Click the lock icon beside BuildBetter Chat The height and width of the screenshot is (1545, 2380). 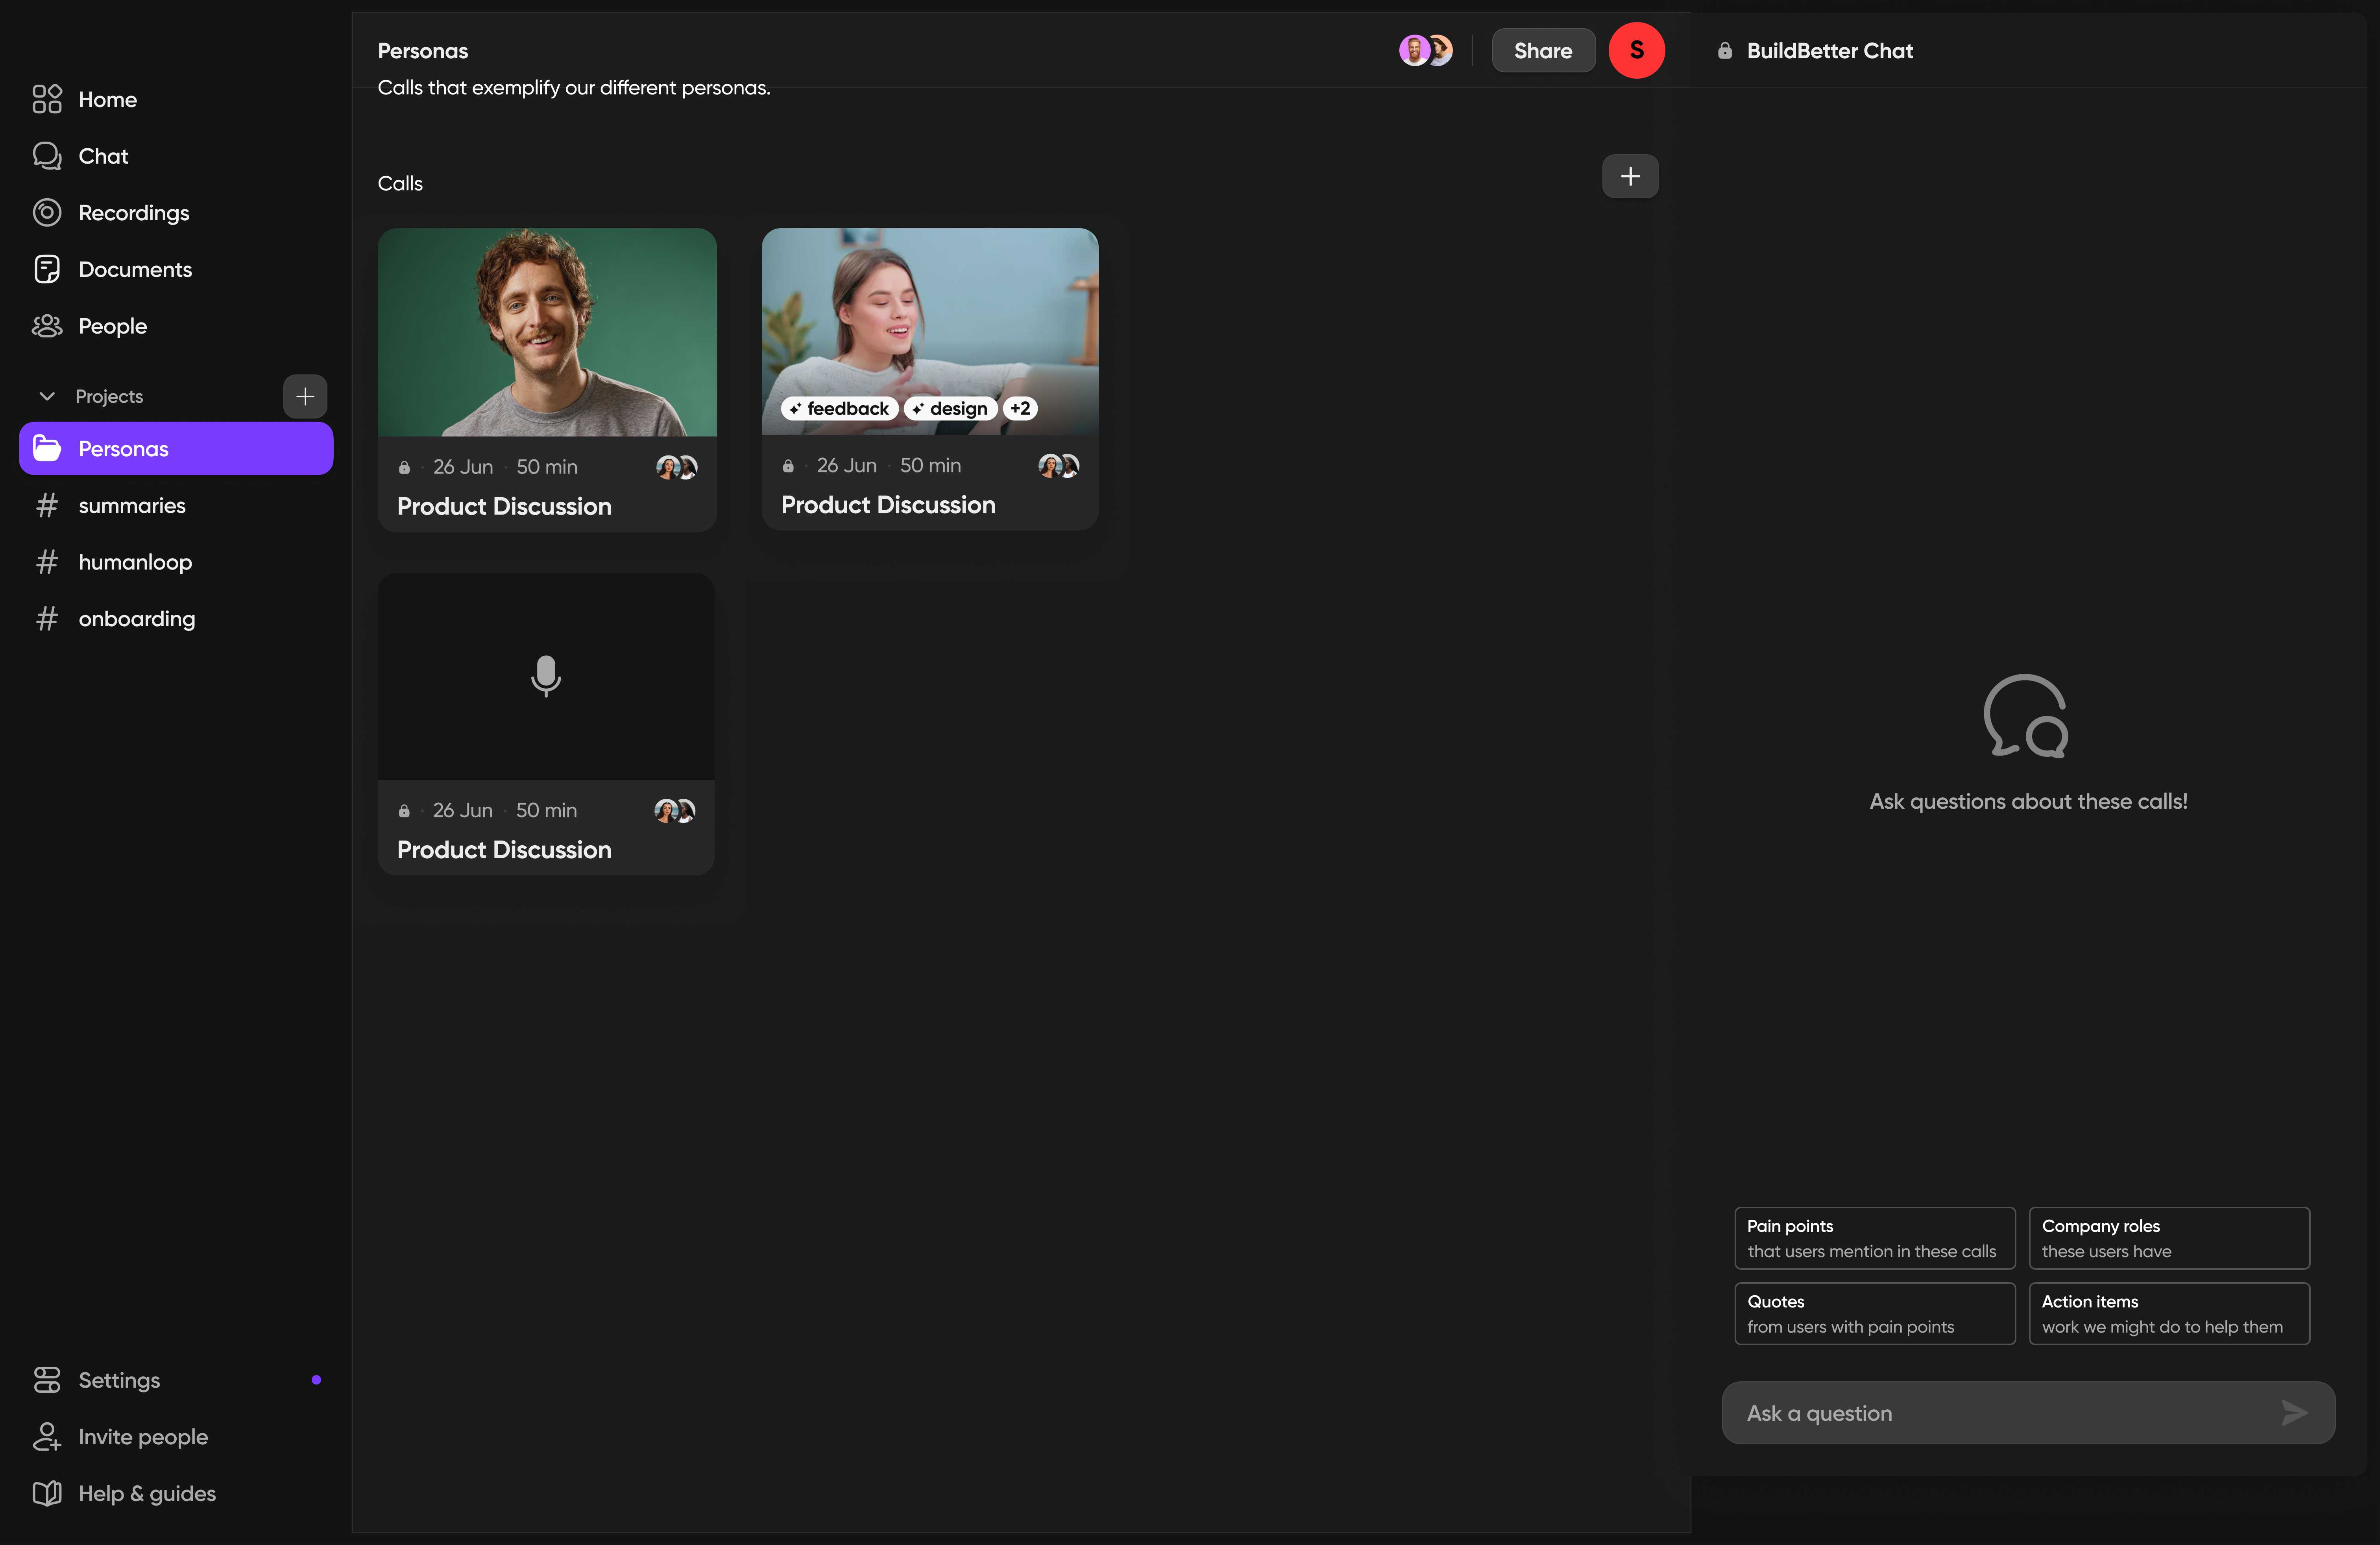[x=1725, y=51]
